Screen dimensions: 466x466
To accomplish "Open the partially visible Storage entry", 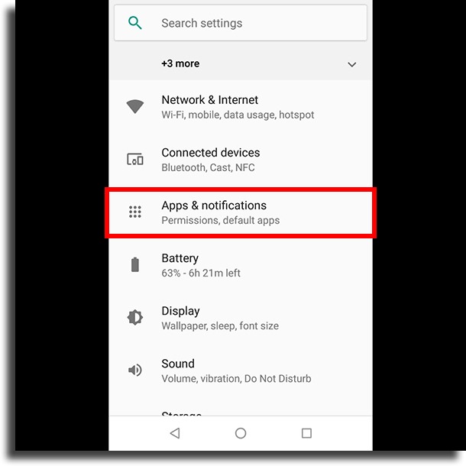I will click(x=241, y=410).
